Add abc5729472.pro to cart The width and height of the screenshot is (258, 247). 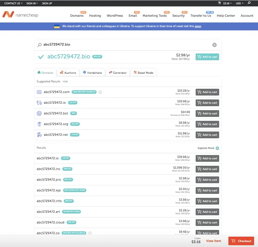[x=207, y=180]
